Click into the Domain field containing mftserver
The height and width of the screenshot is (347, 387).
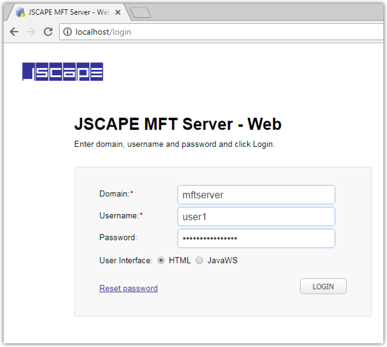pos(256,195)
